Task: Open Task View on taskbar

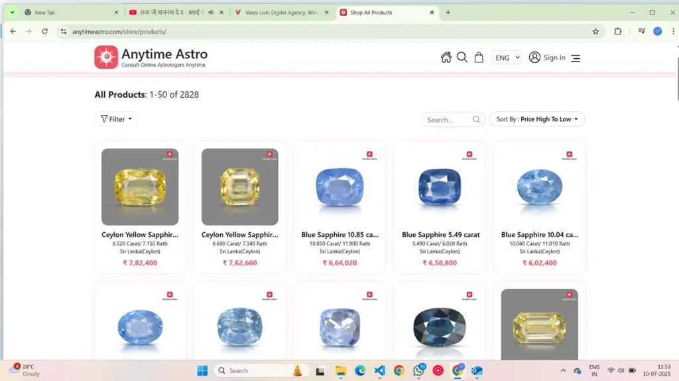Action: 320,370
